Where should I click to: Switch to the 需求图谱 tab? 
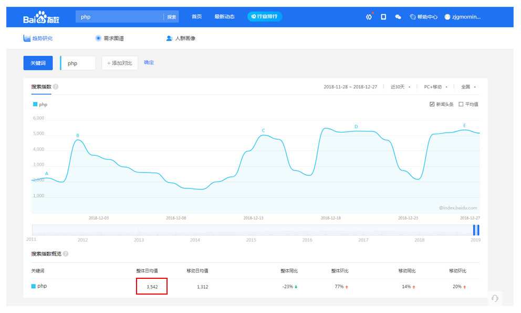click(109, 38)
